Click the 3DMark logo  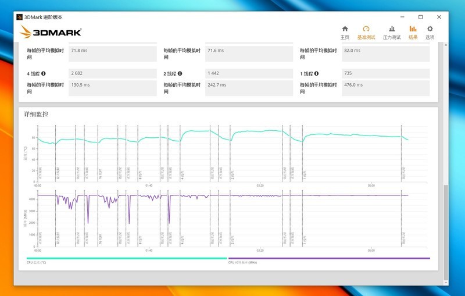point(51,32)
